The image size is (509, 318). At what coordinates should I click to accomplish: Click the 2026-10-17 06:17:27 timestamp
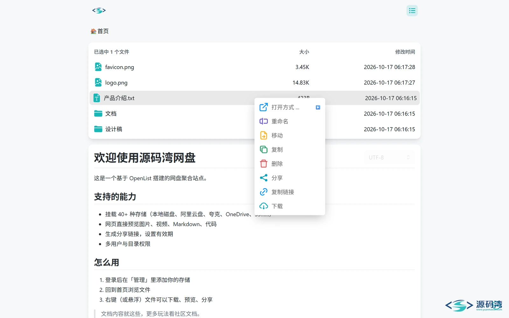[389, 83]
